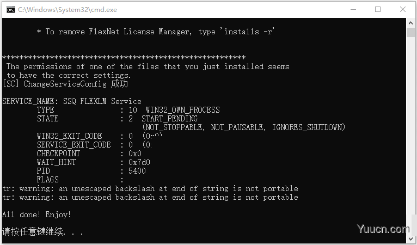Click the PID value 5400
Screen dimensions: 417x245
(x=137, y=171)
